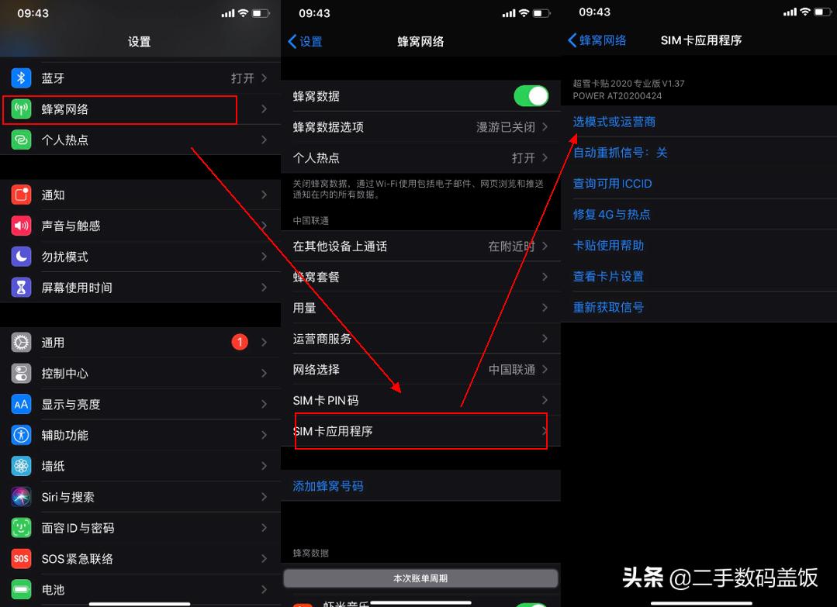Click the red 通知 notifications icon
This screenshot has width=837, height=607.
click(21, 195)
